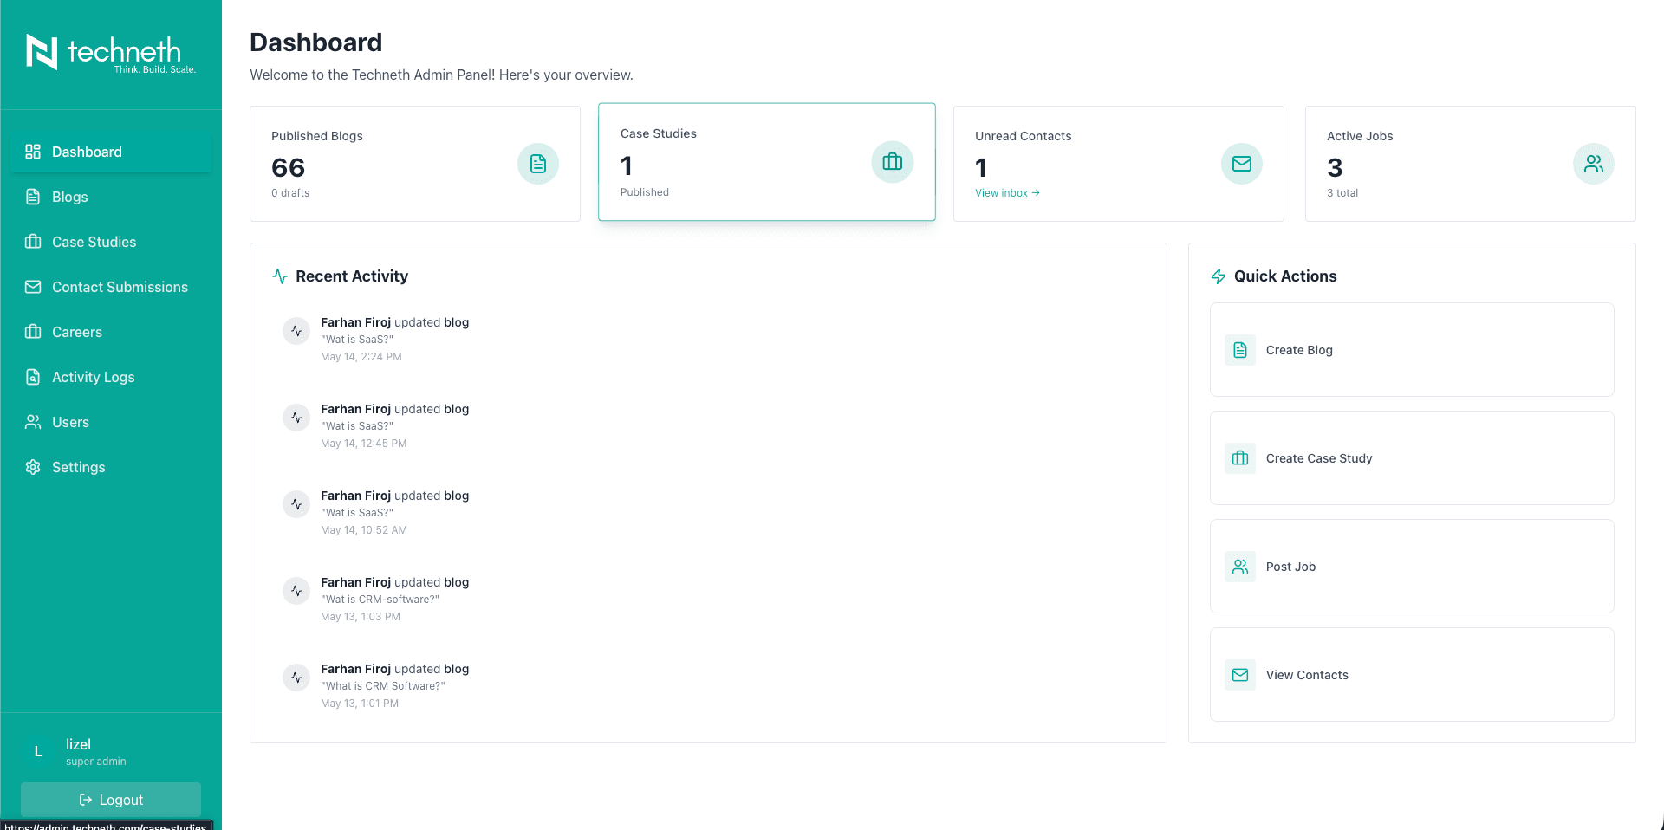Click the View Contacts quick action

coord(1412,675)
